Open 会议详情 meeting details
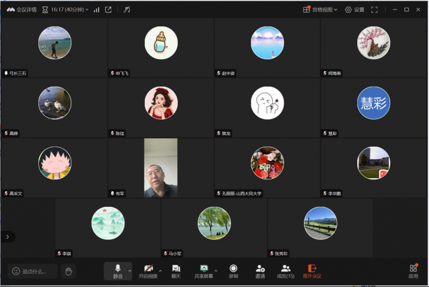The image size is (429, 287). click(22, 10)
